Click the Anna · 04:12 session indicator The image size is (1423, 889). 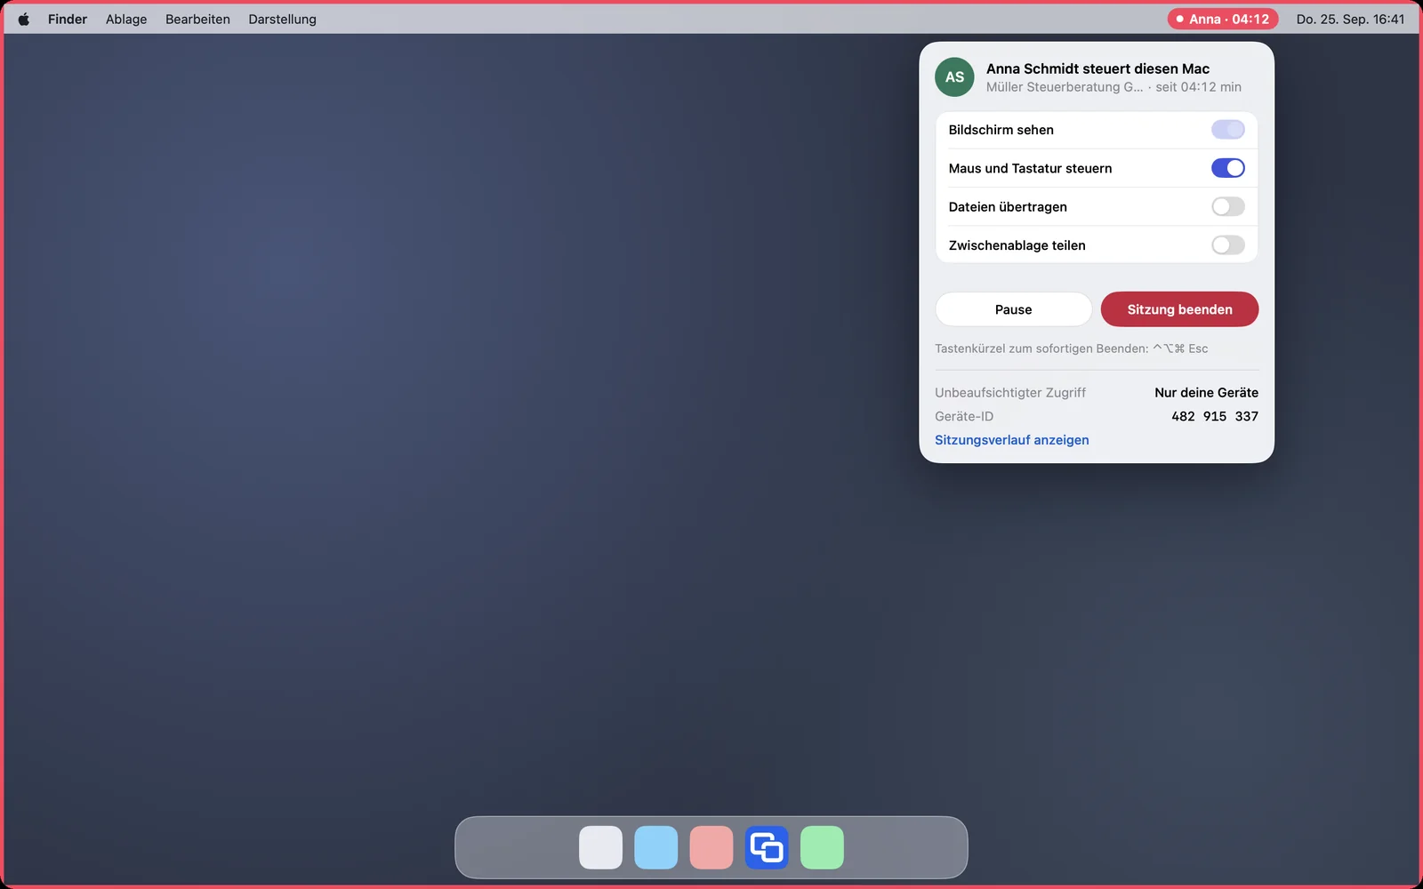click(1223, 19)
